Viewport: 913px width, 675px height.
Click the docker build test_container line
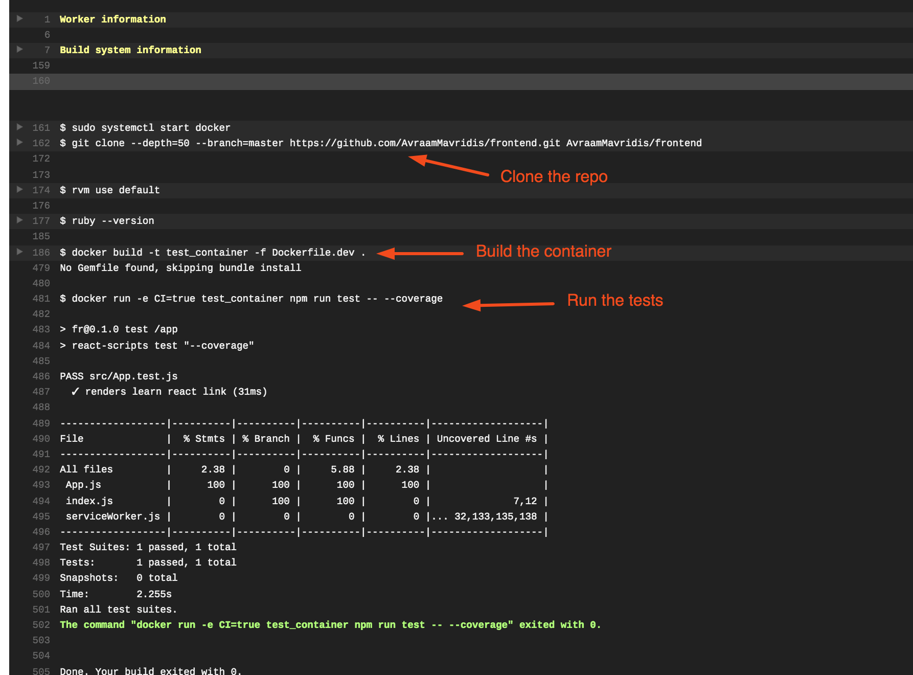coord(213,253)
